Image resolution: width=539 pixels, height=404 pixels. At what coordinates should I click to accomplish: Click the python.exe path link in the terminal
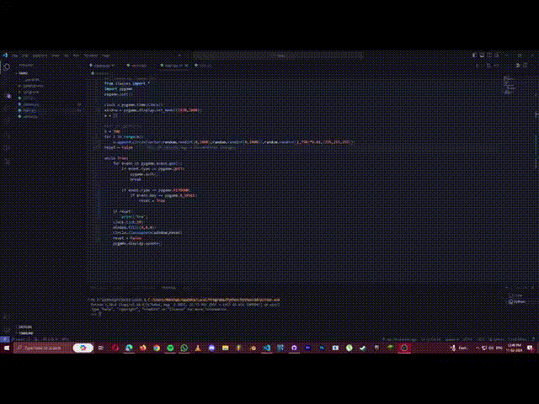214,300
